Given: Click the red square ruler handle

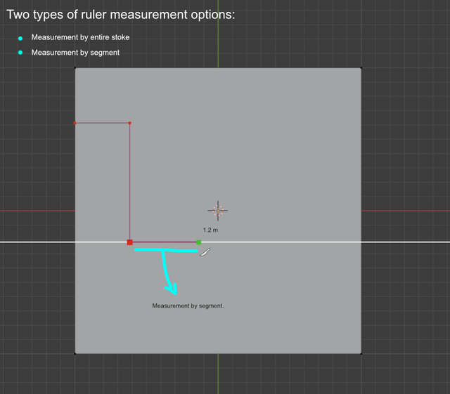Looking at the screenshot, I should (129, 242).
